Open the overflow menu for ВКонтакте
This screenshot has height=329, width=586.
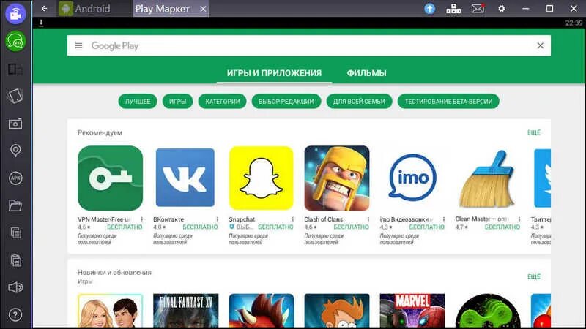pos(217,220)
